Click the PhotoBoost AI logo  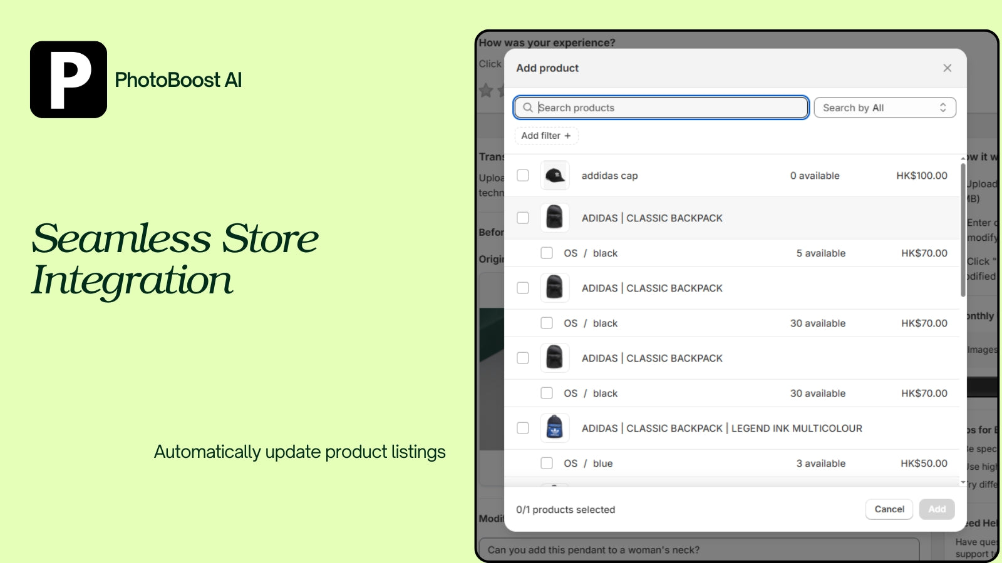[68, 80]
